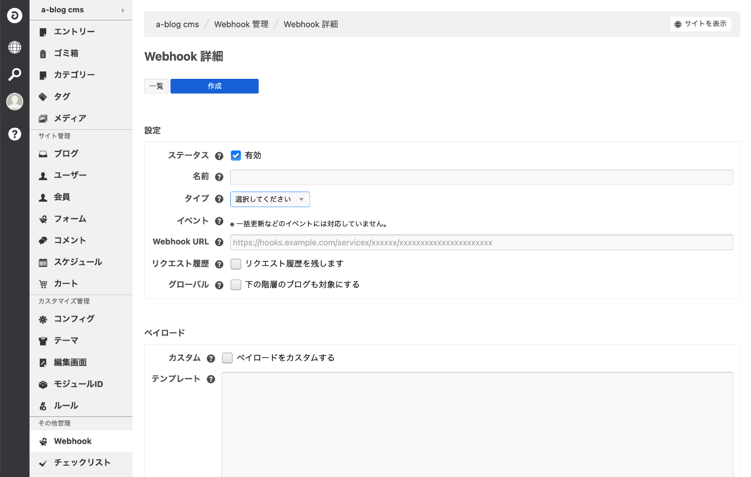The image size is (751, 477).
Task: Toggle 下の階層のブログも対象にする checkbox
Action: (x=236, y=285)
